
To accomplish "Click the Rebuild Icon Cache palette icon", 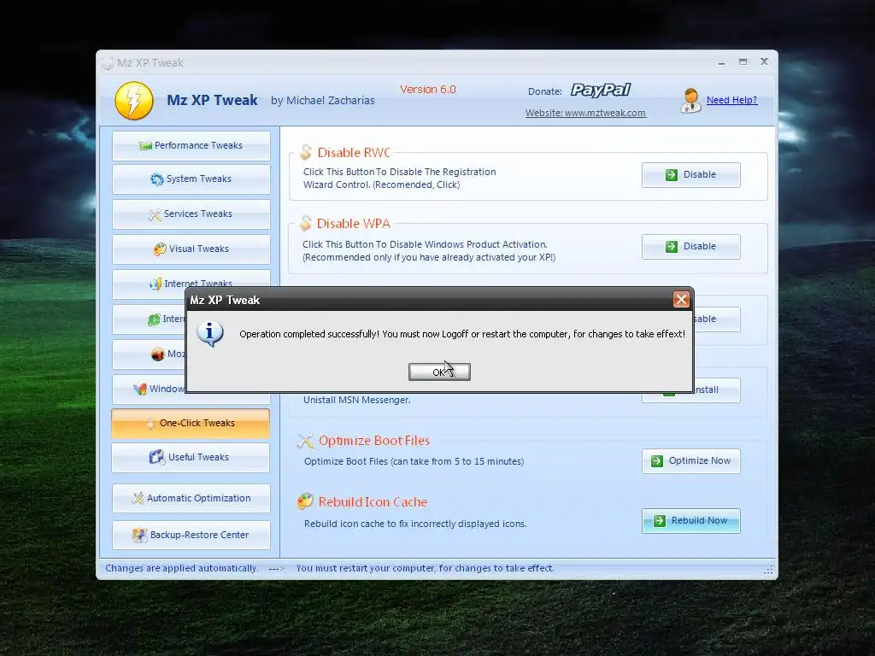I will [305, 501].
